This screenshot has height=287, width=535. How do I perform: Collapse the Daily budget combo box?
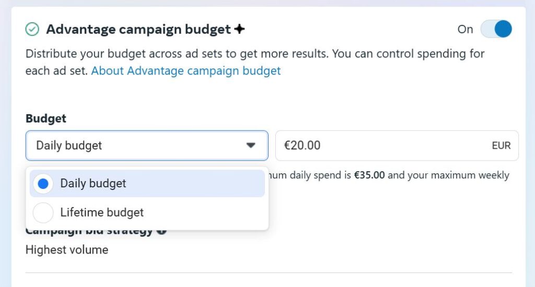coord(147,146)
